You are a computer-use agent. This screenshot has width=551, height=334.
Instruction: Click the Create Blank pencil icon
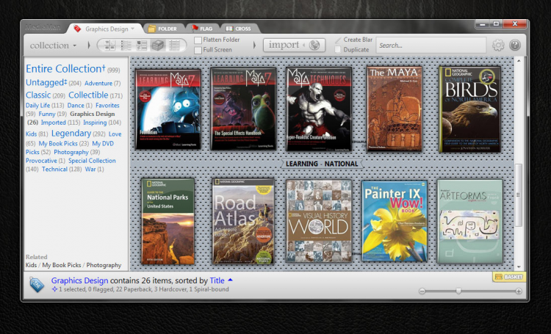point(338,40)
